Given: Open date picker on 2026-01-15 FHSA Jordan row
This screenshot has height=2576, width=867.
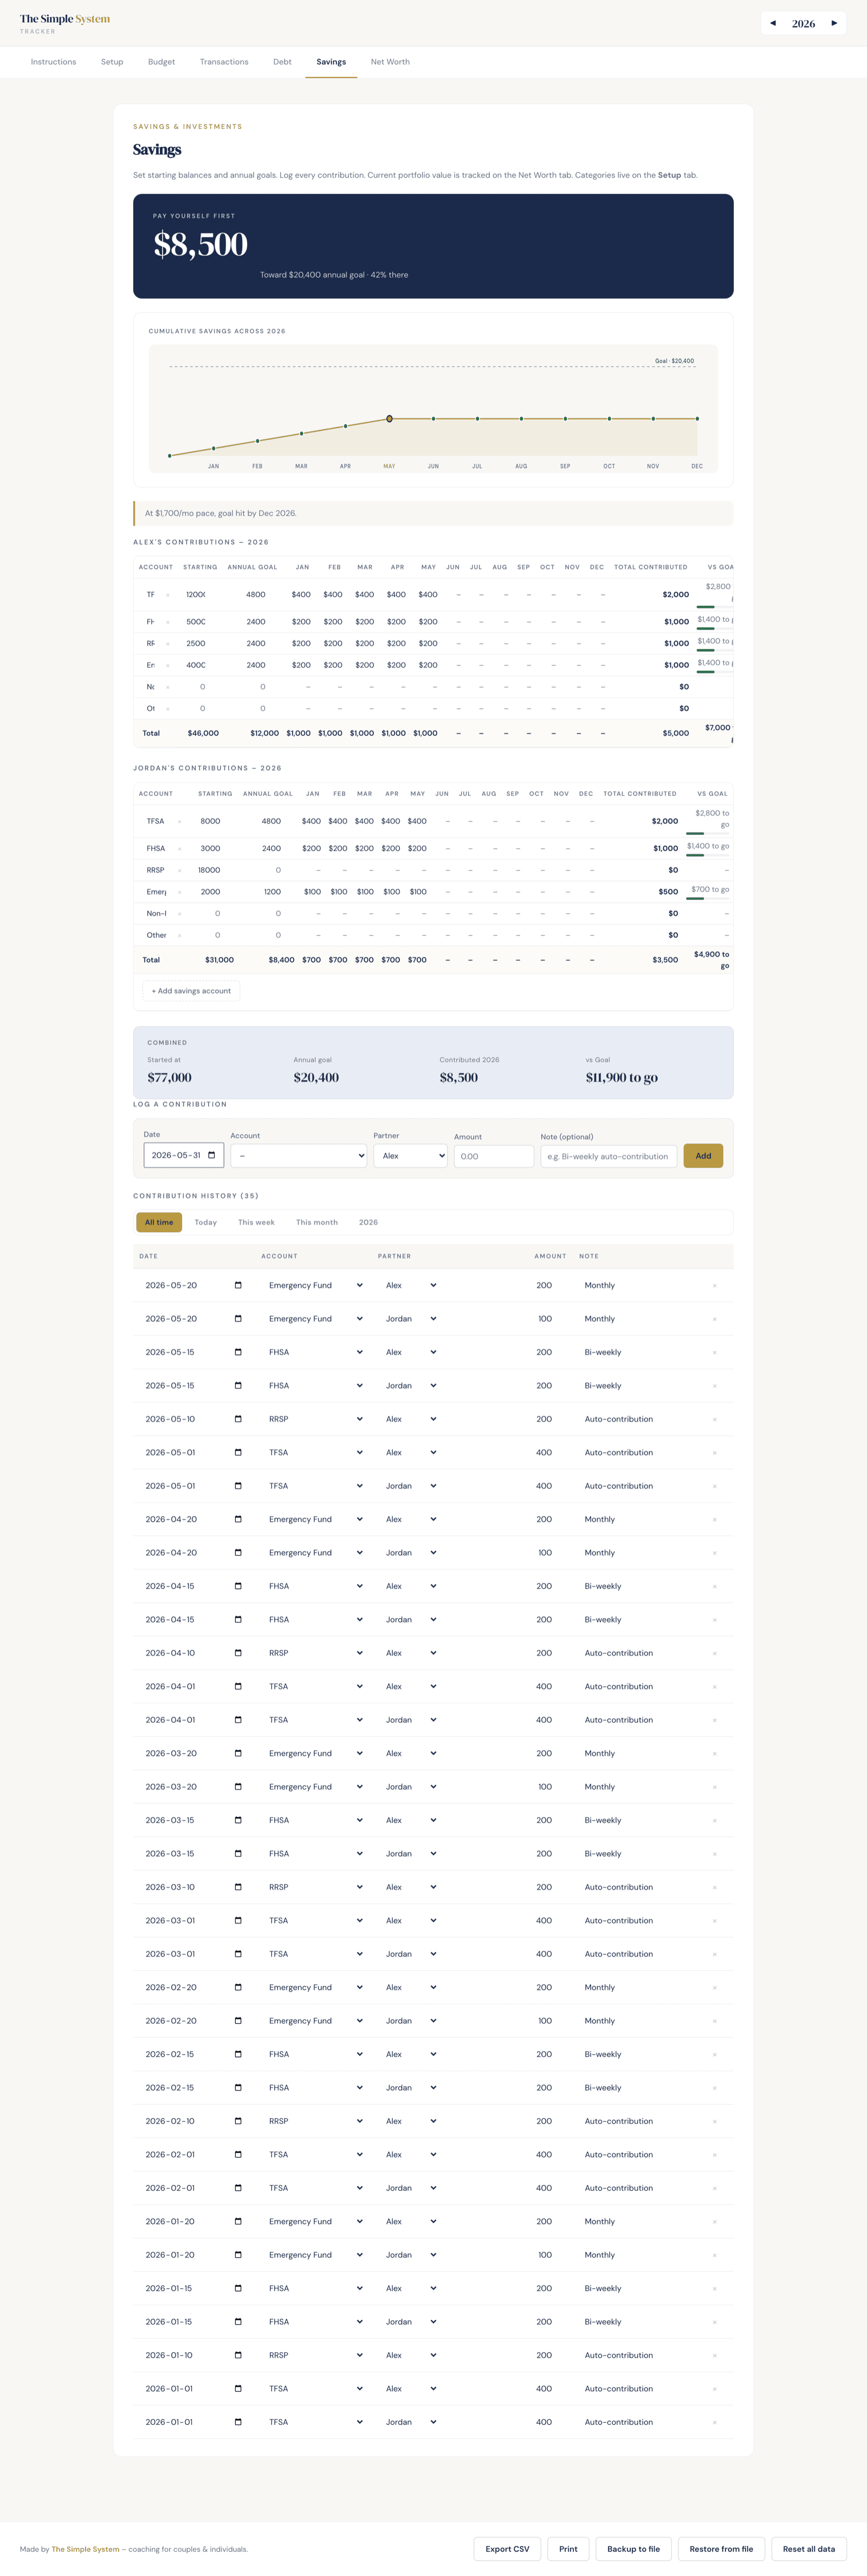Looking at the screenshot, I should [238, 2322].
